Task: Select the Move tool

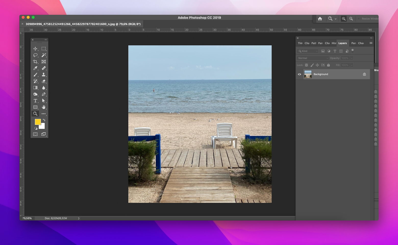Action: tap(35, 48)
